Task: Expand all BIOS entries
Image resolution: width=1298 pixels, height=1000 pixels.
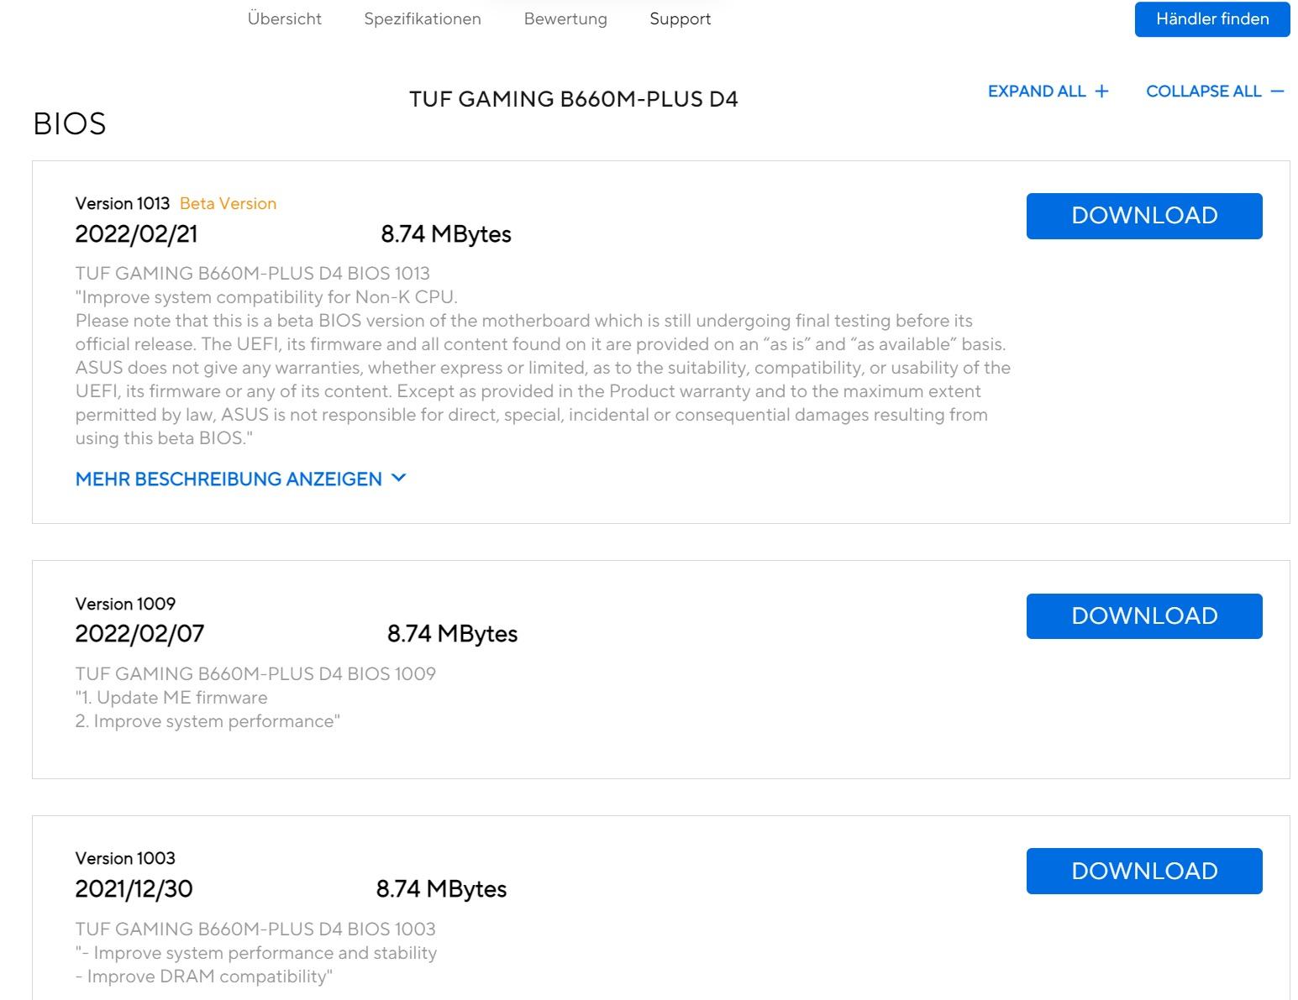Action: click(x=1048, y=92)
